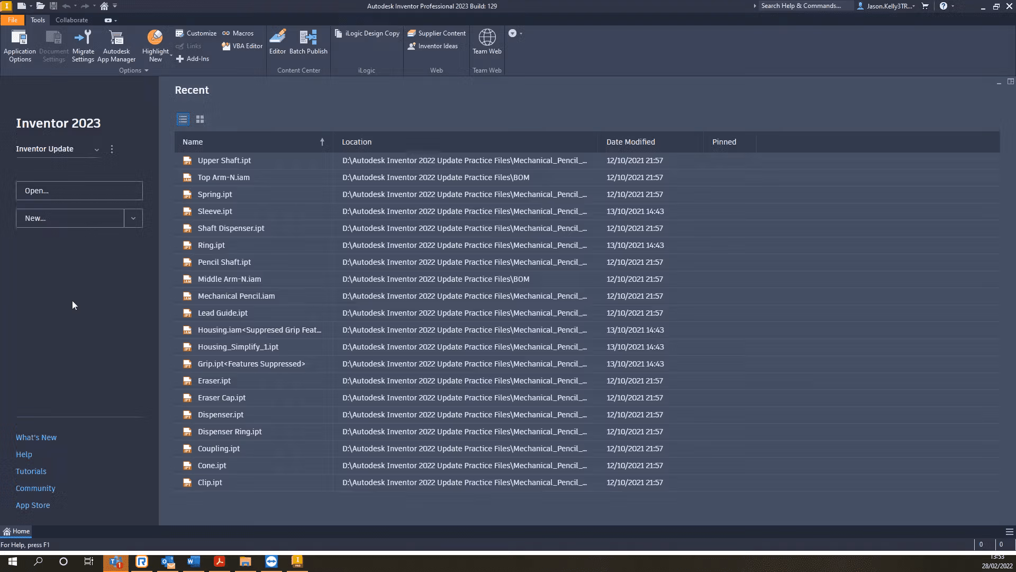Viewport: 1016px width, 572px height.
Task: Select Housing_Simplify_1.ipt recent file
Action: click(x=587, y=347)
